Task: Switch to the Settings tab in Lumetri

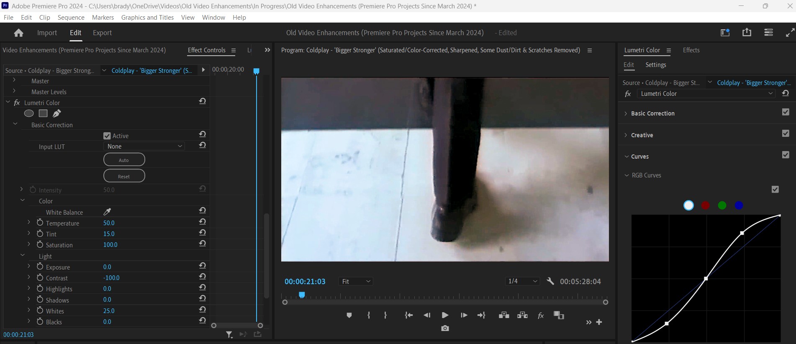Action: (655, 65)
